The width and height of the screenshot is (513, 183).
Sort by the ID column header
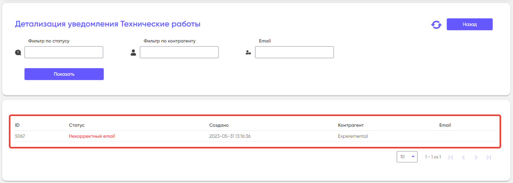click(x=17, y=125)
